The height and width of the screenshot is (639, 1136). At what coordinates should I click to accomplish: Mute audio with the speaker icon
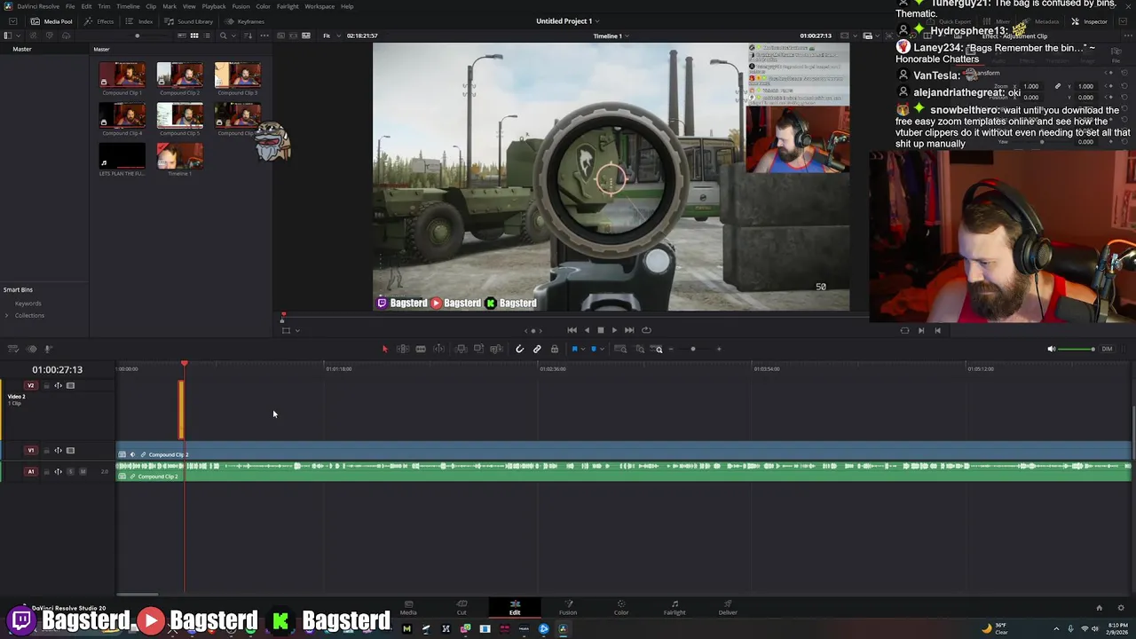tap(1052, 349)
